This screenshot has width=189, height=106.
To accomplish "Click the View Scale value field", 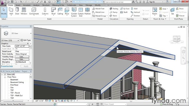I will (x=22, y=46).
